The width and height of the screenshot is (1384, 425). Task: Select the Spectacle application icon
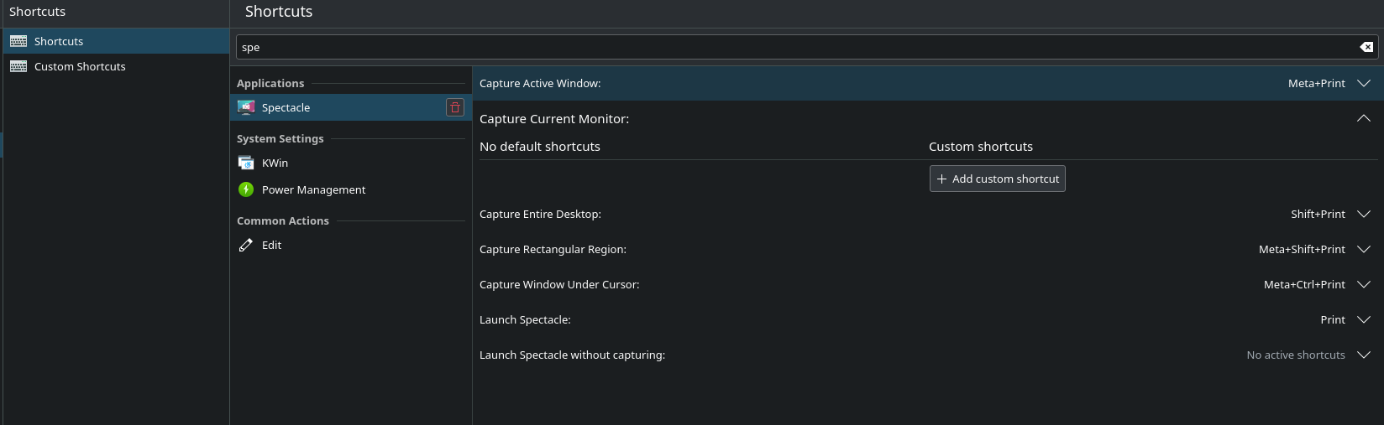pyautogui.click(x=246, y=107)
